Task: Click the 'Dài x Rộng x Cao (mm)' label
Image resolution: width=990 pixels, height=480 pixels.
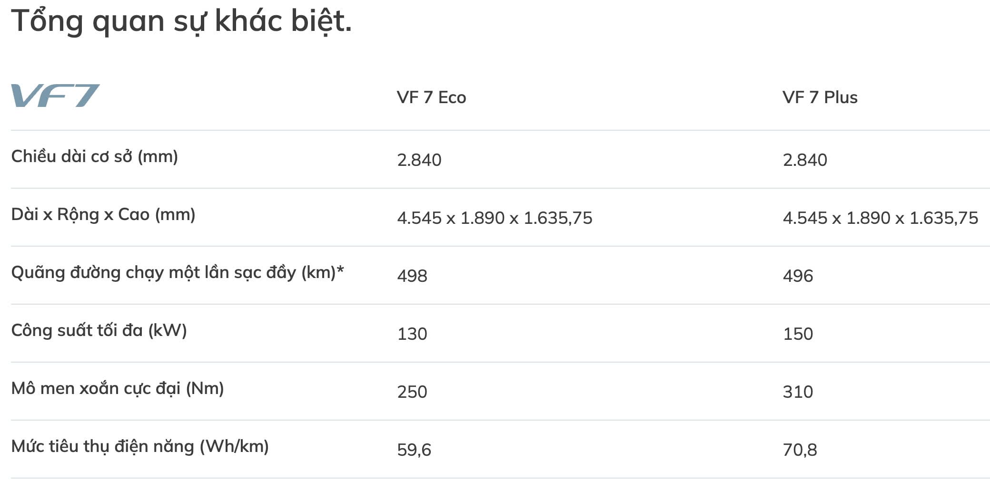Action: (103, 214)
